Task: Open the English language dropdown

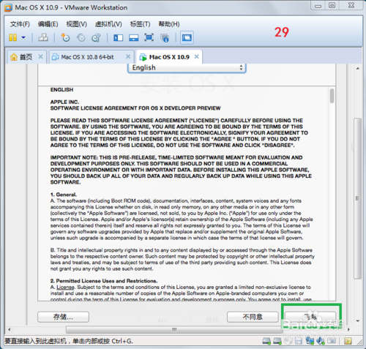Action: [x=187, y=67]
